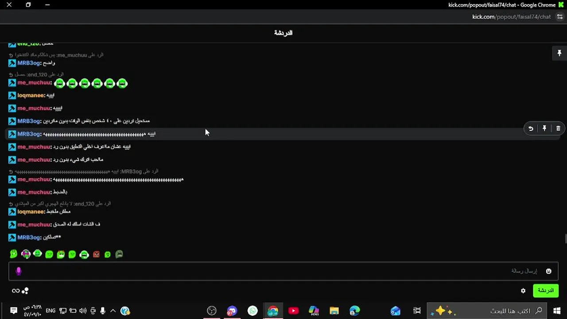The height and width of the screenshot is (319, 567).
Task: Open WhatsApp from taskbar
Action: point(252,311)
